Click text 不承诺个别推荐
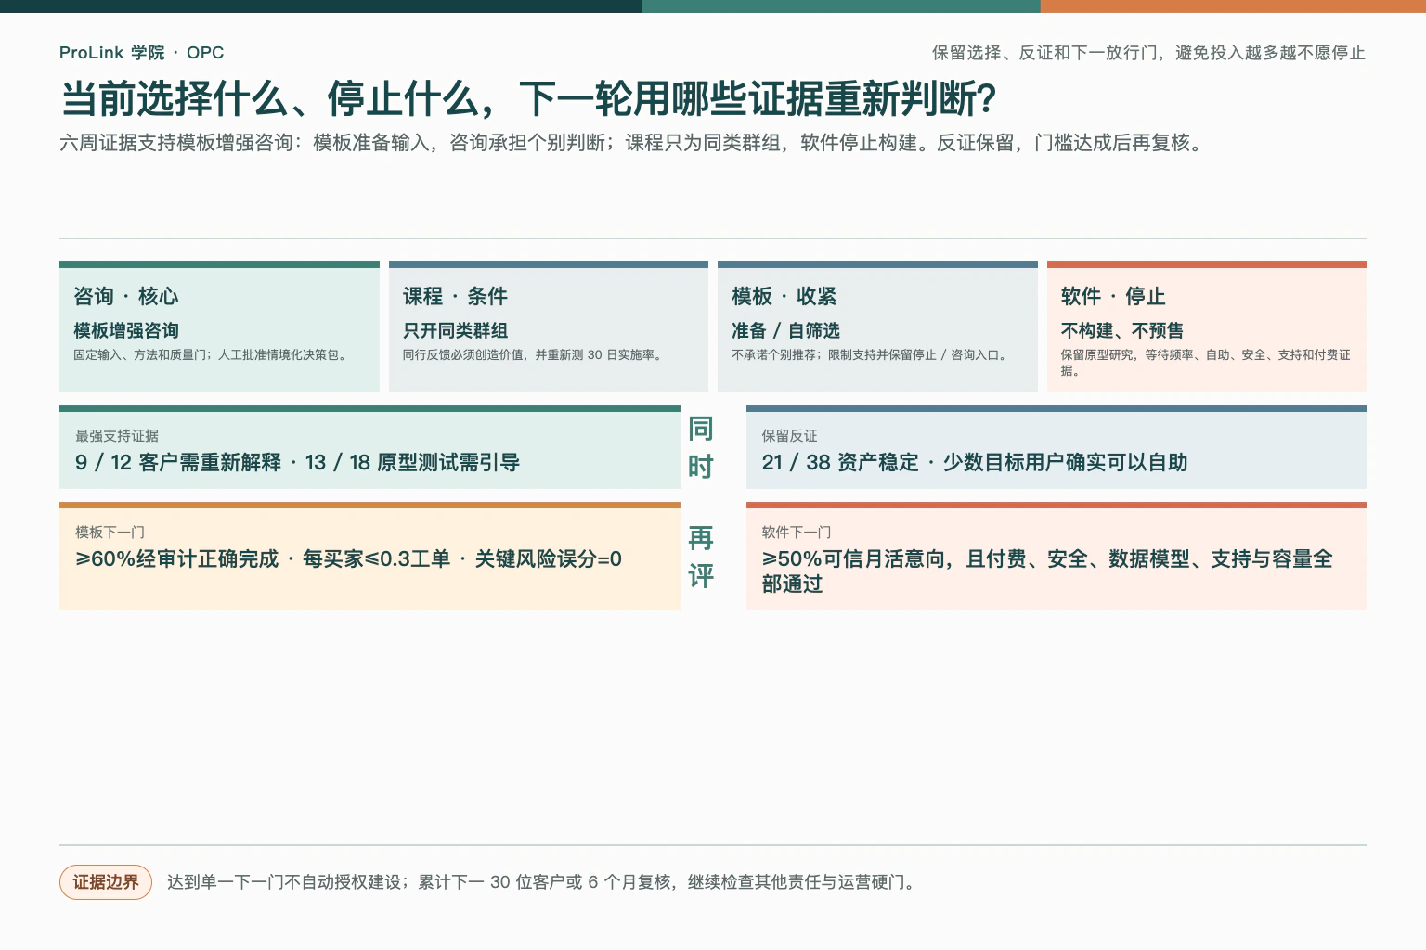The height and width of the screenshot is (950, 1426). pos(871,354)
